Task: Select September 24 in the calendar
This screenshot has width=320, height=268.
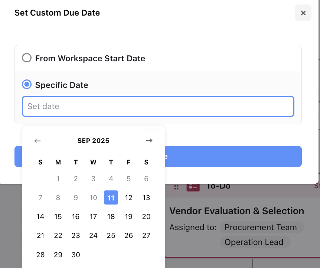Action: (x=93, y=236)
